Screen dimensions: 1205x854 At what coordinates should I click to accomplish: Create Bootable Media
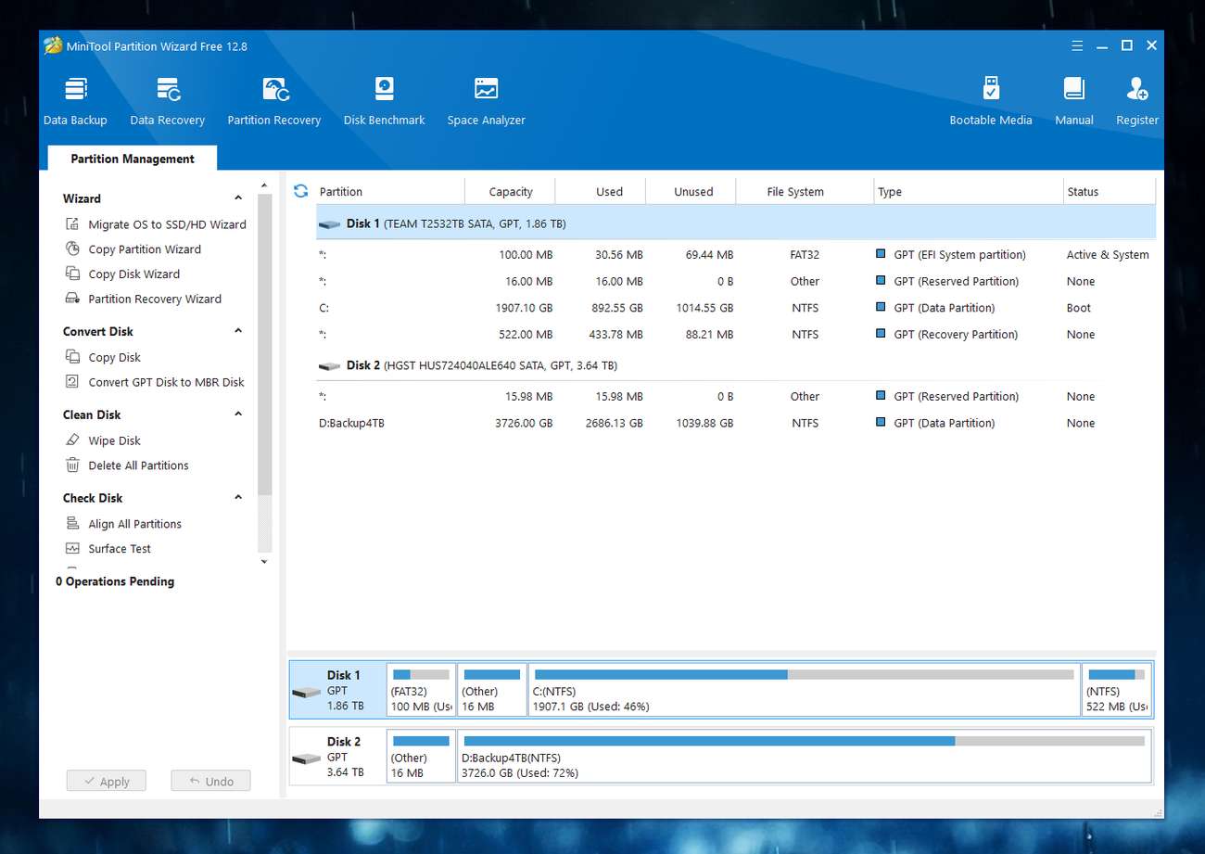pos(991,101)
